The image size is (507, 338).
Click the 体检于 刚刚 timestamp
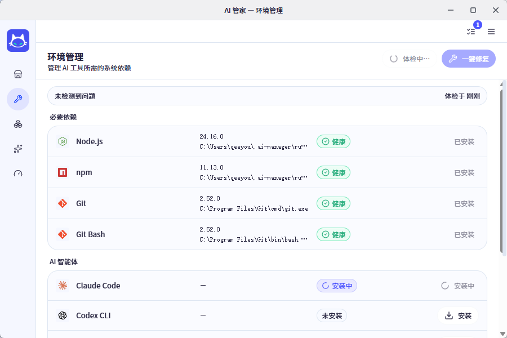462,96
